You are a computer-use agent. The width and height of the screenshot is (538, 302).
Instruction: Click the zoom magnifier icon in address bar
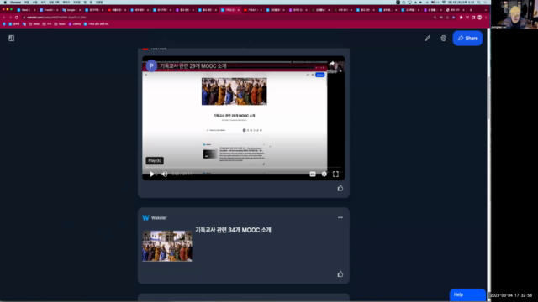coord(435,18)
